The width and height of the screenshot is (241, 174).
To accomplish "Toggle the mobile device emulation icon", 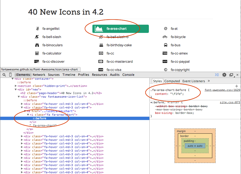I will [x=11, y=75].
